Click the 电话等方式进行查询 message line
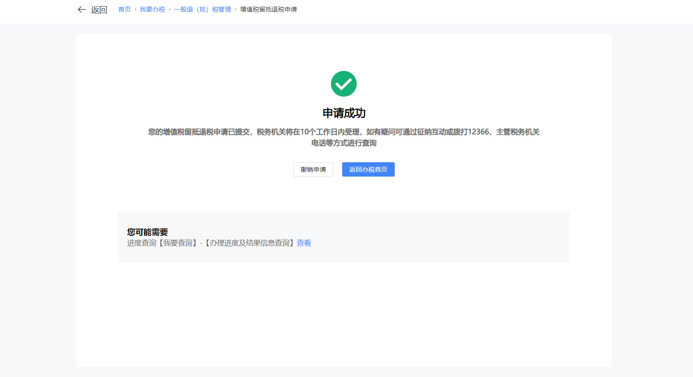693x377 pixels. 344,143
